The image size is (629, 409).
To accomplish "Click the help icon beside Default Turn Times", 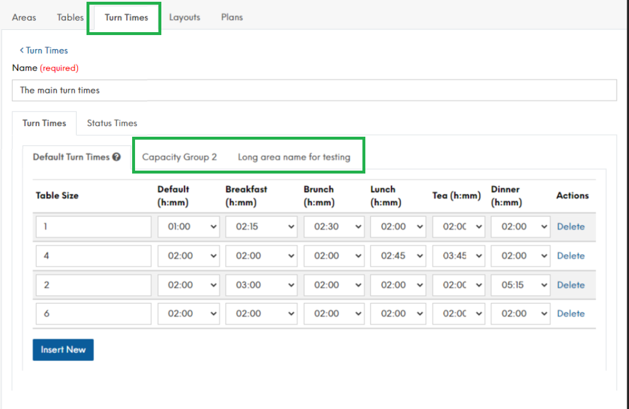I will [116, 157].
